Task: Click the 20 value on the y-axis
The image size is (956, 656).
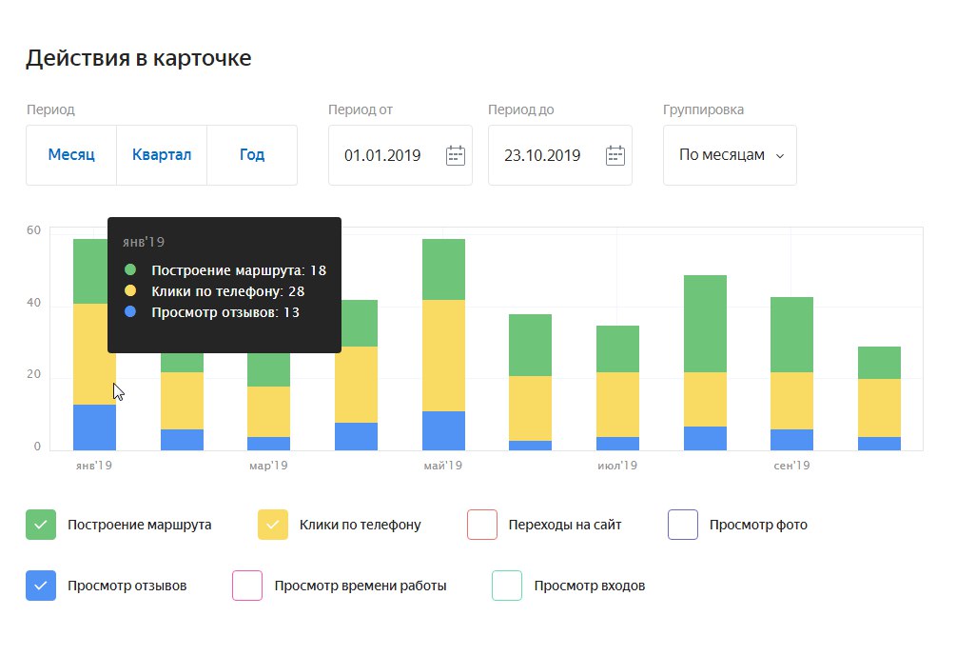Action: click(33, 374)
